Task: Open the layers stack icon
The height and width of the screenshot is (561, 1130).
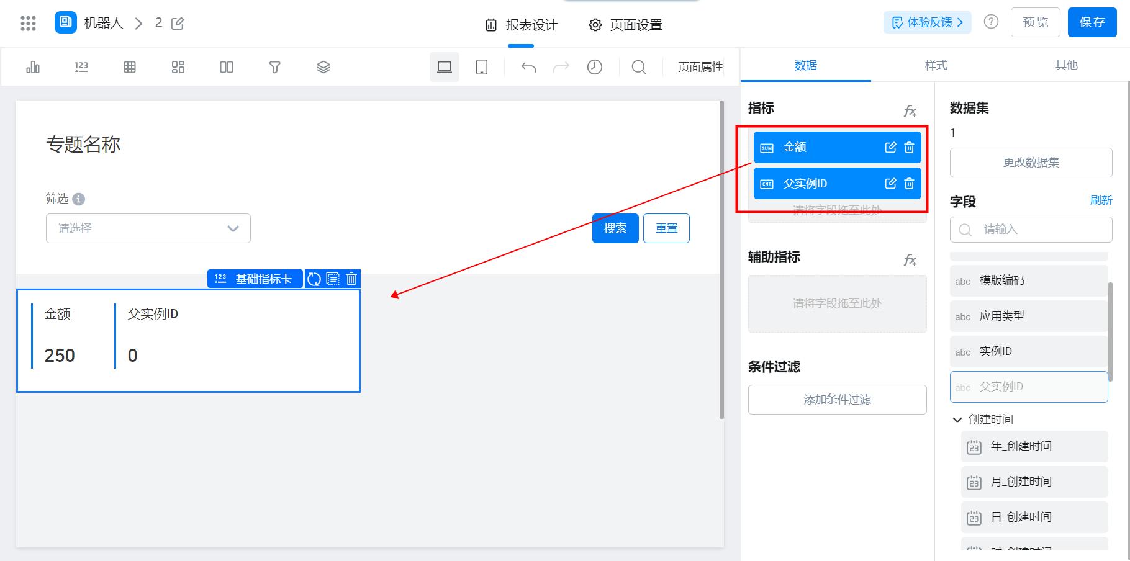Action: pos(323,67)
